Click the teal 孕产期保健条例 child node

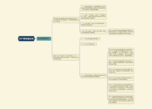pos(44,39)
